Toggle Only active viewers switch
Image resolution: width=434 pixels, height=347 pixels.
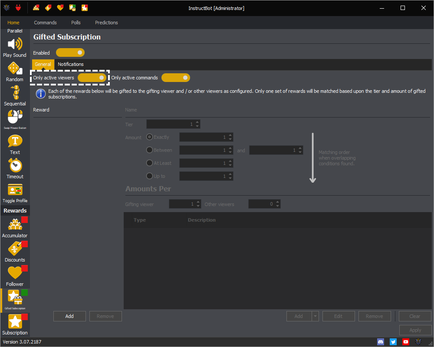coord(92,78)
